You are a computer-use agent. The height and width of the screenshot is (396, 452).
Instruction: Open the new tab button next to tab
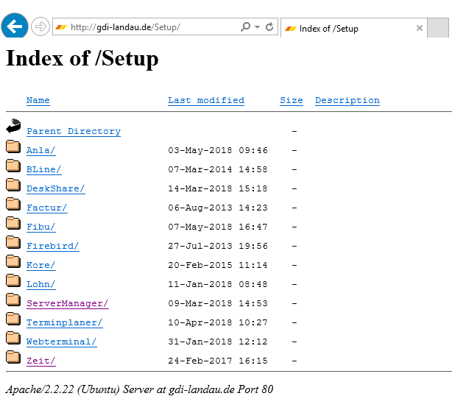(x=438, y=29)
